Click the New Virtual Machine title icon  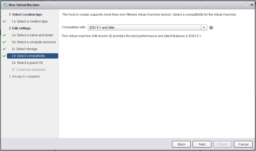coord(5,5)
